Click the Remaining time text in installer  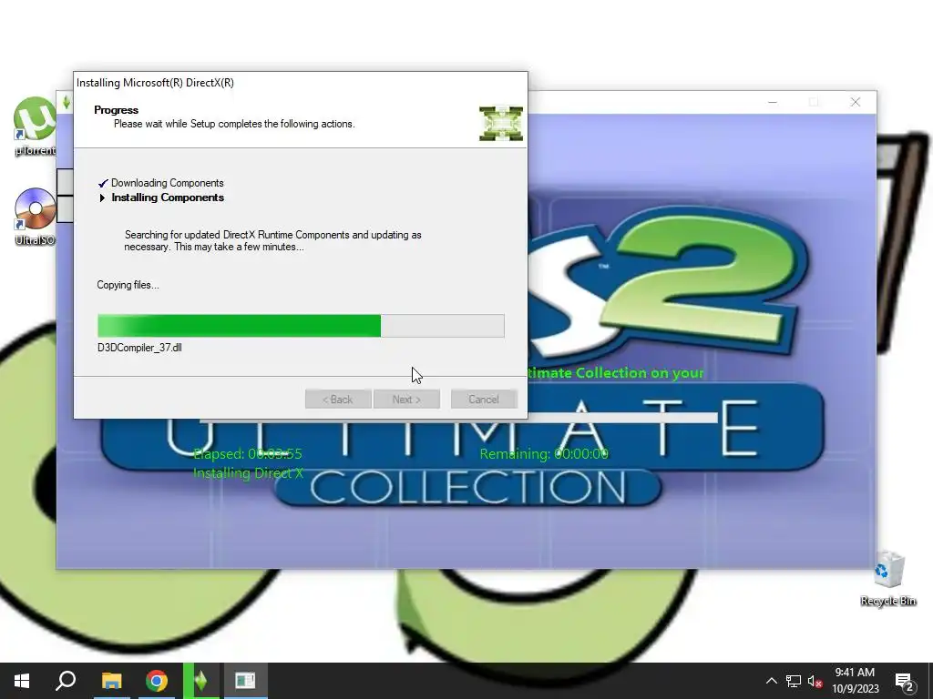coord(544,453)
